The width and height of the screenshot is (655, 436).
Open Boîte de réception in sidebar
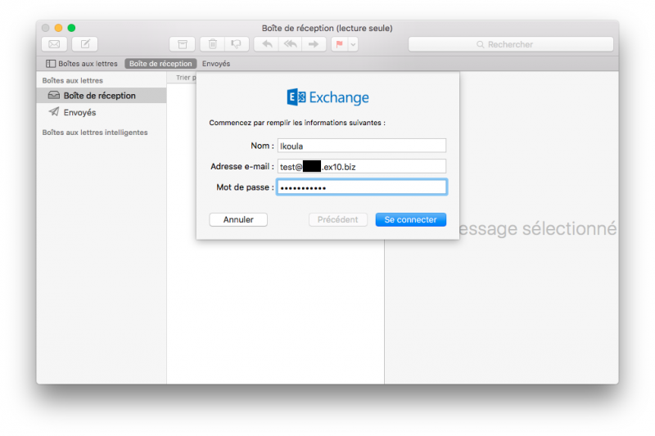102,96
